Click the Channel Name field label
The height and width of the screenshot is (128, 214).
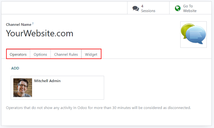pos(19,24)
